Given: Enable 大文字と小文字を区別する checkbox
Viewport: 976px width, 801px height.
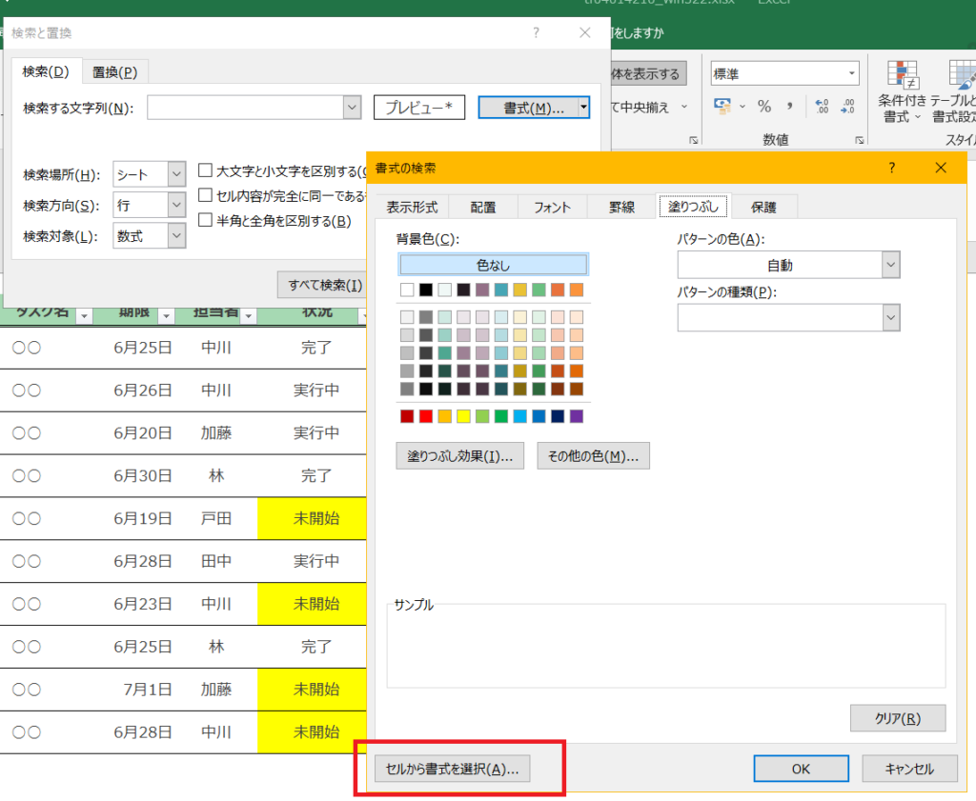Looking at the screenshot, I should (205, 171).
